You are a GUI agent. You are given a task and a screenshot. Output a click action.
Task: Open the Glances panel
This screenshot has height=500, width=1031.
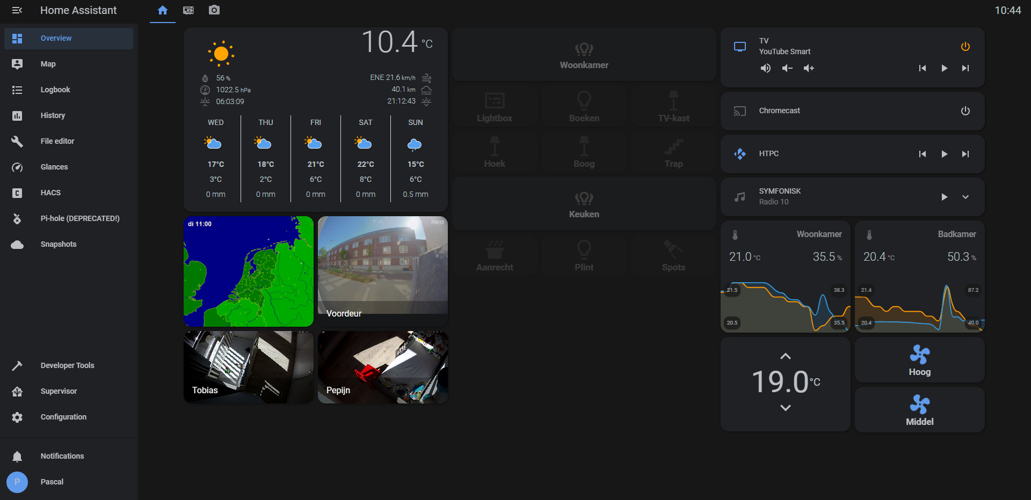(x=69, y=167)
